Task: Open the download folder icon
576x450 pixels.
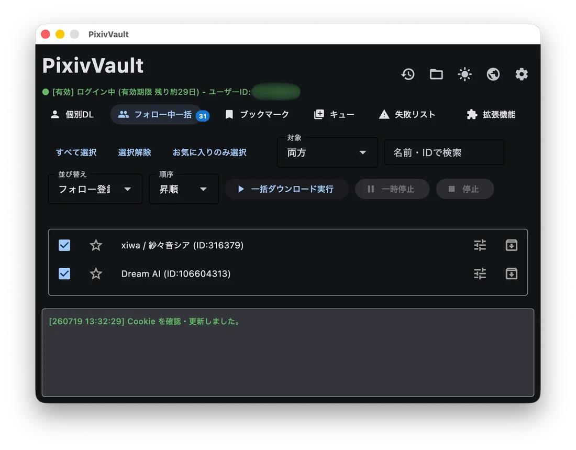Action: tap(436, 74)
